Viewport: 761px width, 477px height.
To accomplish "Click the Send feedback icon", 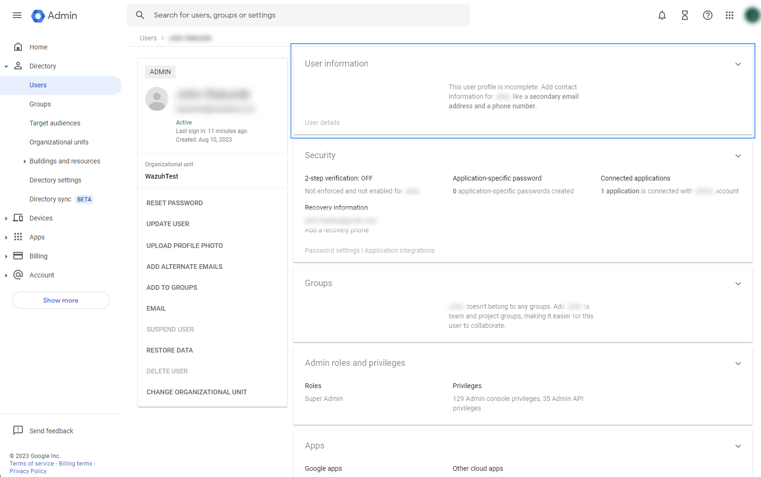I will [18, 430].
